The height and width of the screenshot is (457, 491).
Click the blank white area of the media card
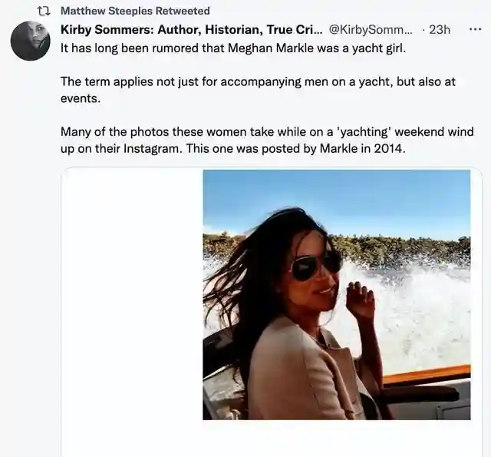132,307
